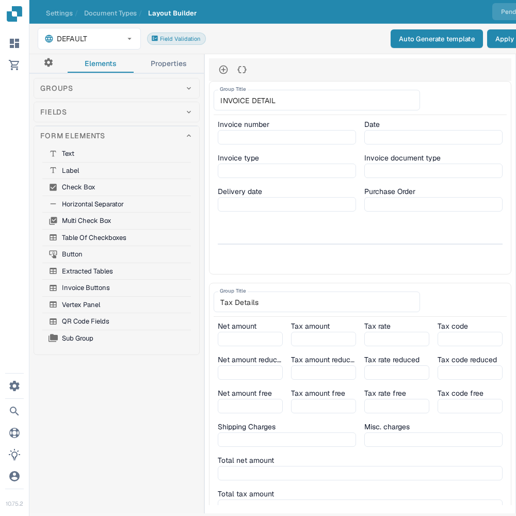Screen dimensions: 516x516
Task: Click the Total net amount field
Action: [360, 473]
